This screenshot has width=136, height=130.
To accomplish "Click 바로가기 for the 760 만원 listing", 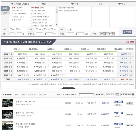I will pos(130,103).
